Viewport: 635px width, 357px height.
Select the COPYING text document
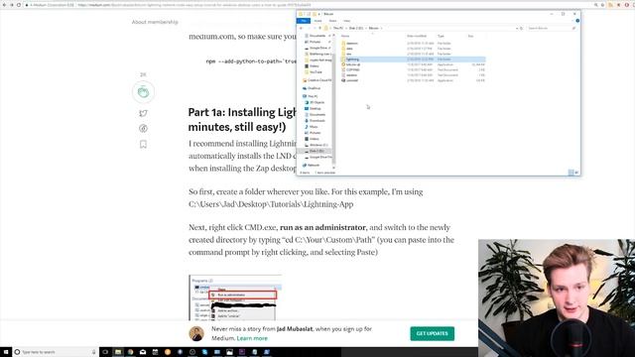[352, 69]
